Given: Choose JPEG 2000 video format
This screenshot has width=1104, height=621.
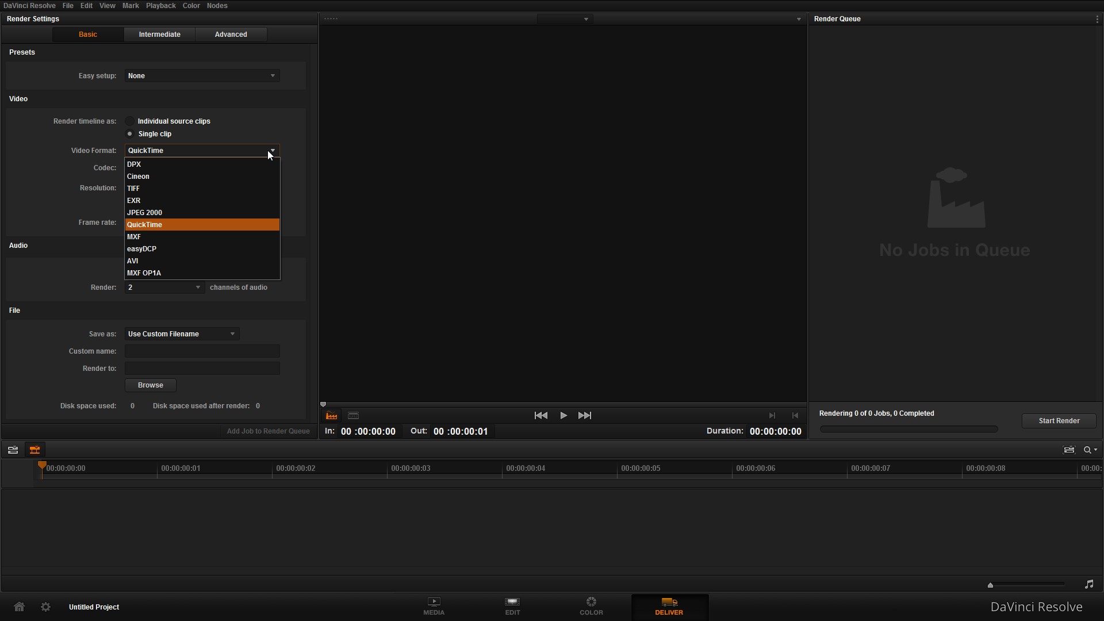Looking at the screenshot, I should (x=202, y=213).
